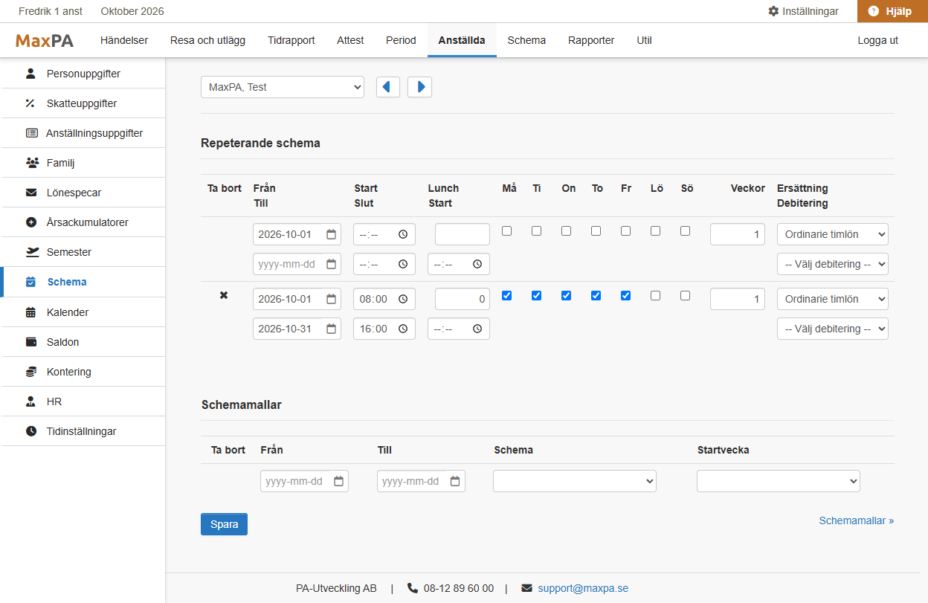
Task: Open Inställningar gear settings
Action: pos(803,11)
